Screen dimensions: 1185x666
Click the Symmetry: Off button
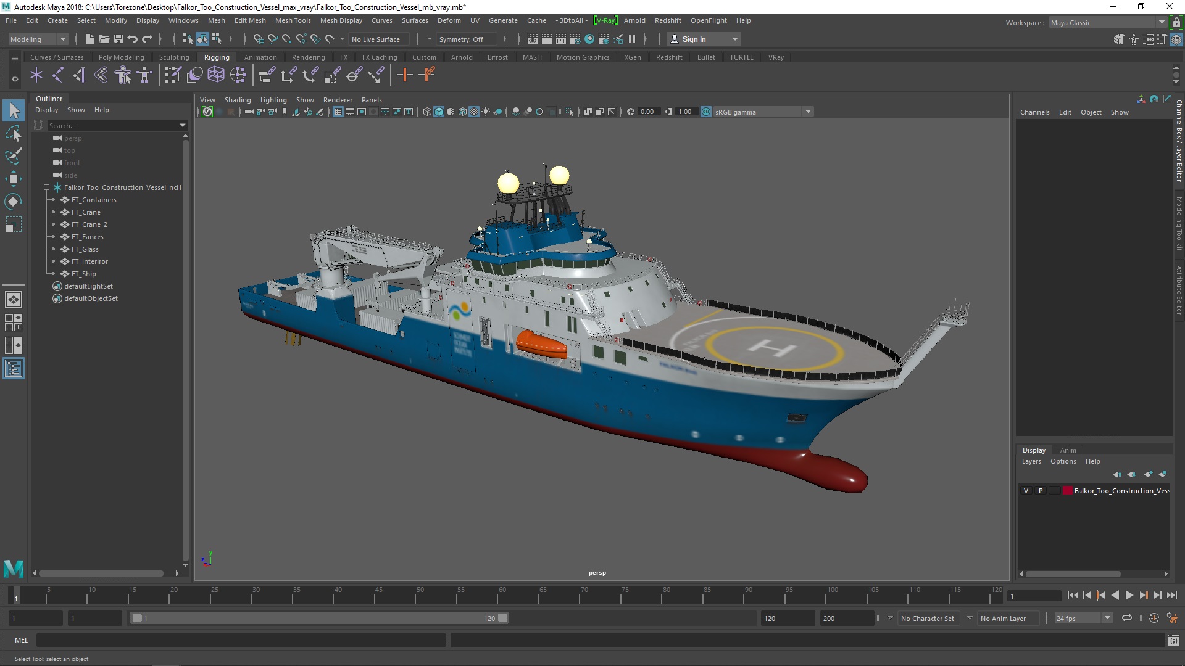click(x=467, y=39)
